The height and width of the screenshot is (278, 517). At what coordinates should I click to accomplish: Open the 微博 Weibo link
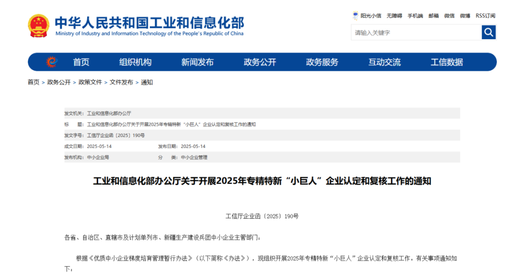(465, 16)
